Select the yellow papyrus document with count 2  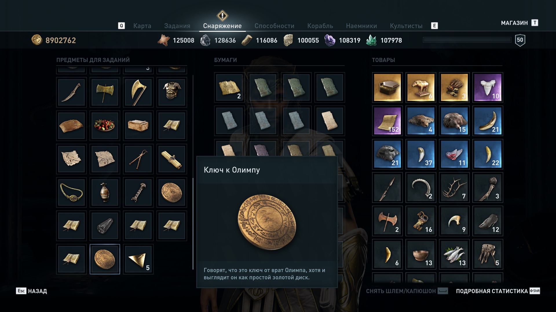tap(229, 87)
